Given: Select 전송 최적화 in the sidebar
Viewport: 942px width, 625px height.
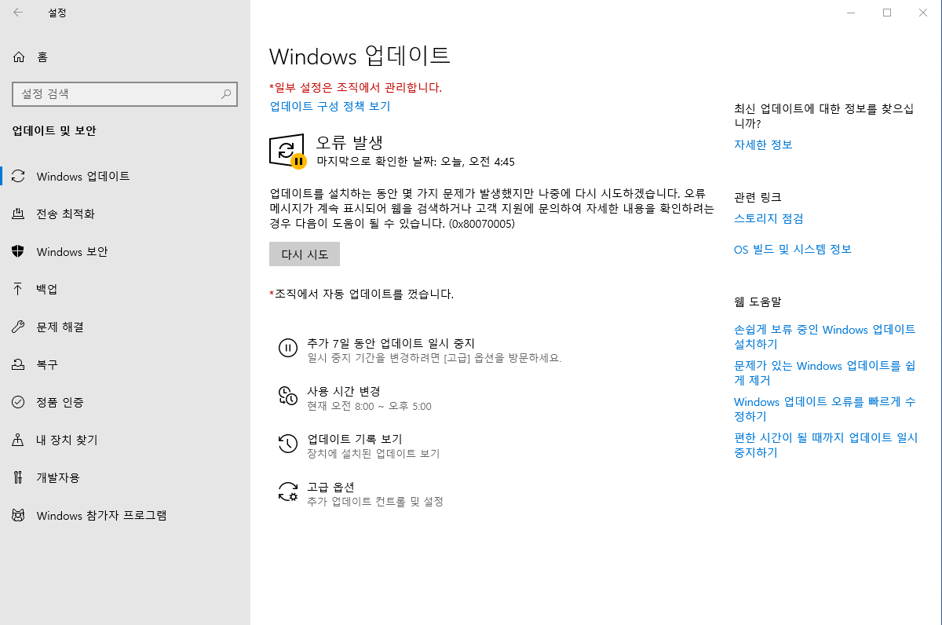Looking at the screenshot, I should (x=66, y=214).
